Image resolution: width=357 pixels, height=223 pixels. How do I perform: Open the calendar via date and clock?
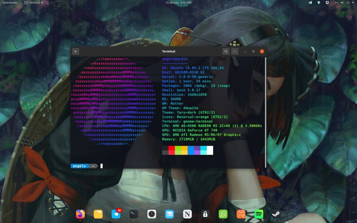(178, 3)
